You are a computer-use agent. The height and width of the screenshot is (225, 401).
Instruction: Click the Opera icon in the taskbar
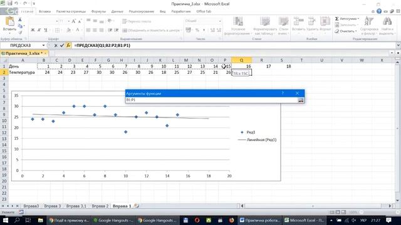(x=197, y=220)
